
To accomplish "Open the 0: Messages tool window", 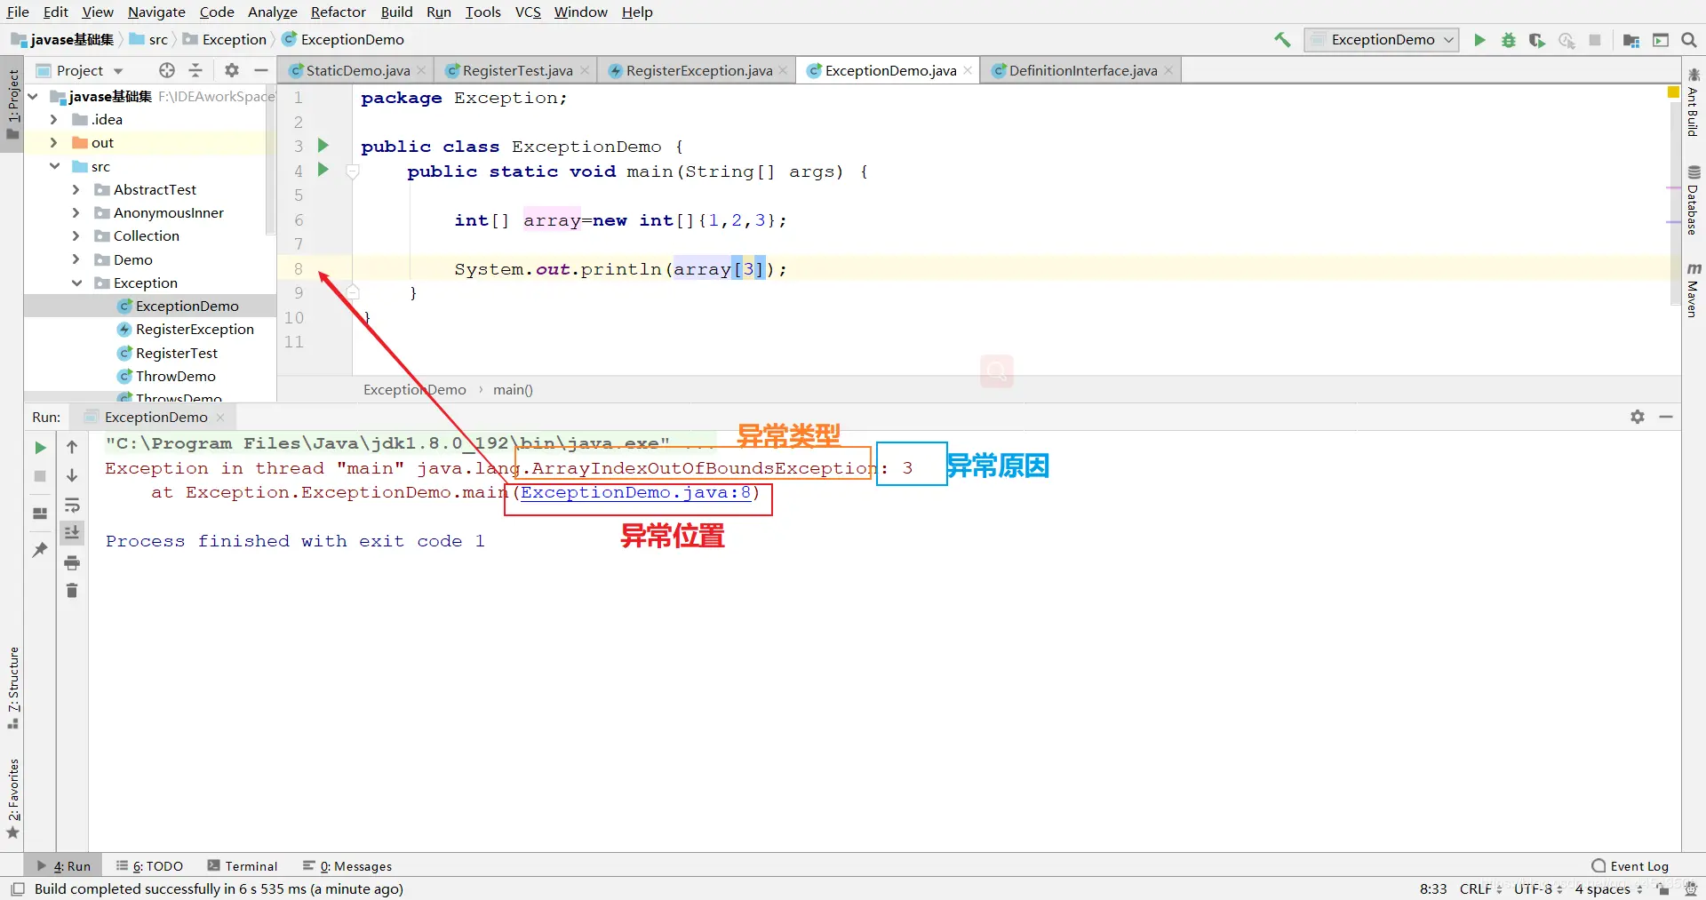I will tap(347, 866).
